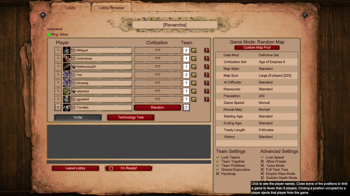
Task: Click blerasdg's team box showing question mark
Action: 186,83
